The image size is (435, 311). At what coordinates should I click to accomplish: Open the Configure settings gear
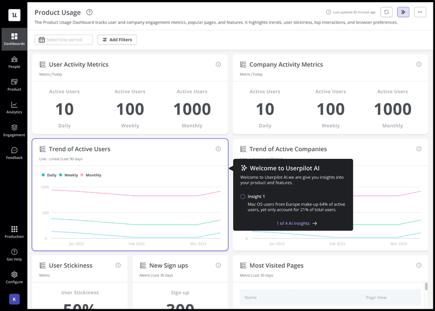click(x=14, y=278)
